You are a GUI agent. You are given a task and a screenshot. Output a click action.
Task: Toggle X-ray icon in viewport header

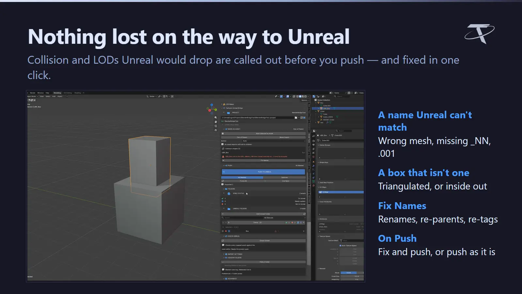point(294,96)
